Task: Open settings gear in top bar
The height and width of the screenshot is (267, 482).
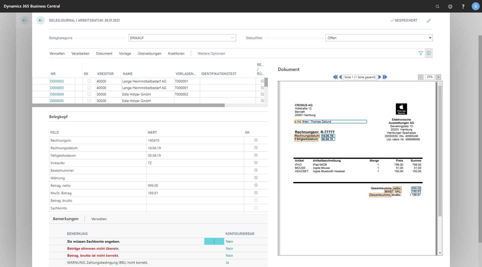Action: pos(450,7)
